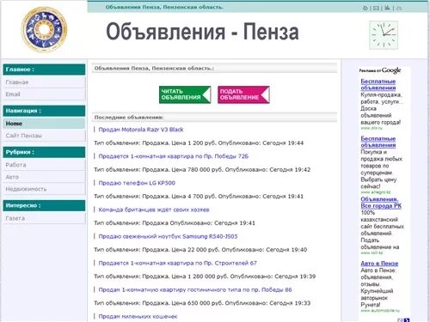Click the envelope mail icon in top bar
The image size is (430, 322).
click(x=376, y=8)
